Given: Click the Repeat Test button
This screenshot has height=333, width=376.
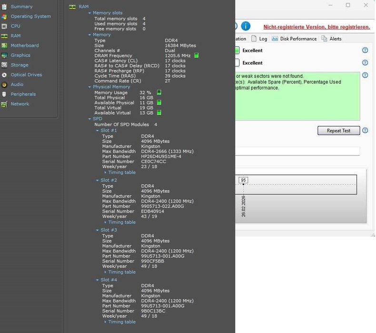Looking at the screenshot, I should (x=338, y=131).
